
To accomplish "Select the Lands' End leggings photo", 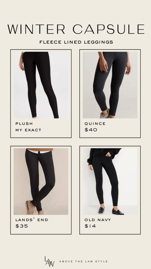I will point(41,182).
